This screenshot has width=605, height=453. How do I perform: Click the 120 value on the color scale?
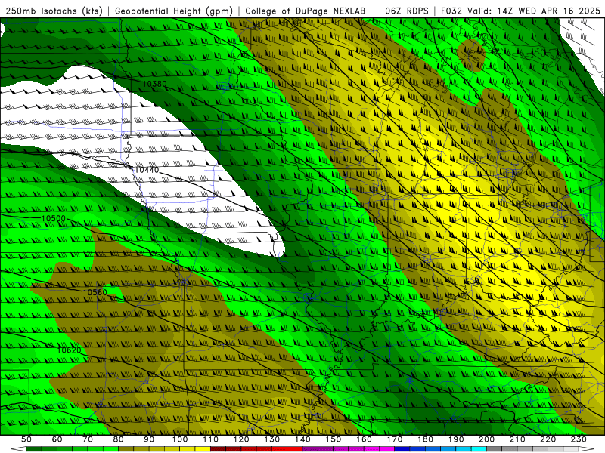pyautogui.click(x=241, y=439)
